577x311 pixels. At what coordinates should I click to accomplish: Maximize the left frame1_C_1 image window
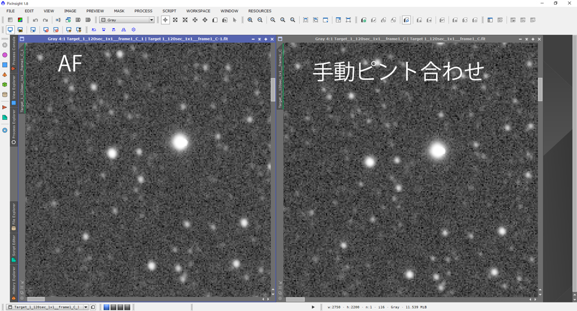pos(266,39)
